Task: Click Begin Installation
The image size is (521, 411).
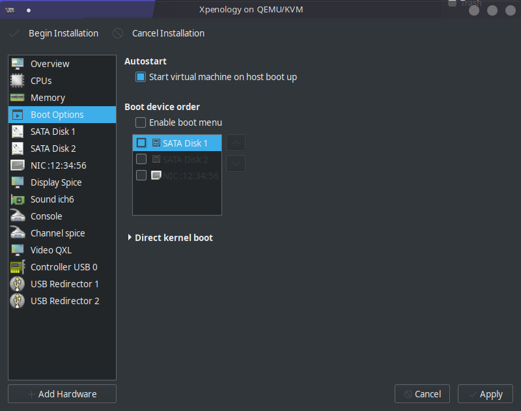Action: tap(63, 33)
